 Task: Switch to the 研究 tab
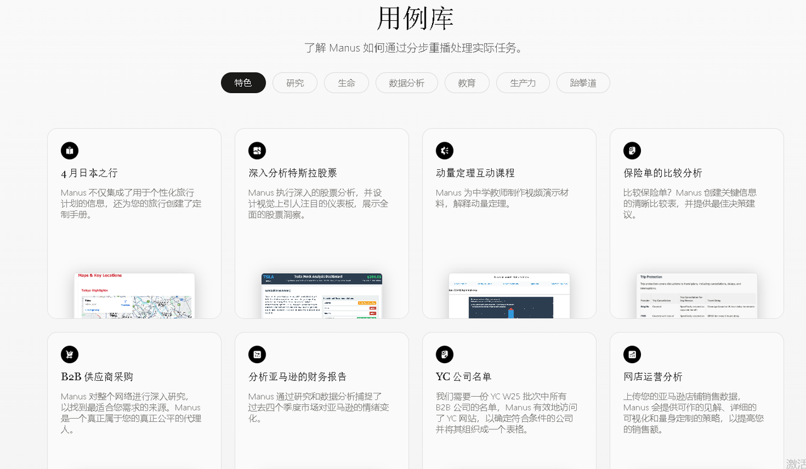coord(295,82)
